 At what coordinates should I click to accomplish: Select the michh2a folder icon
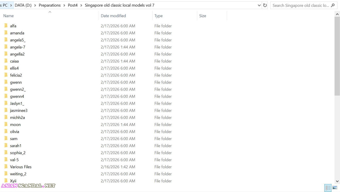6,117
